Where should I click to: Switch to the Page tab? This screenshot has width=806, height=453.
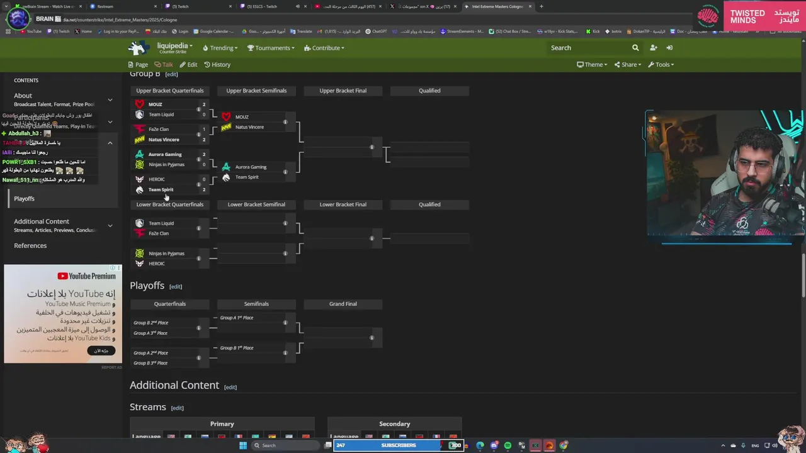(x=138, y=64)
